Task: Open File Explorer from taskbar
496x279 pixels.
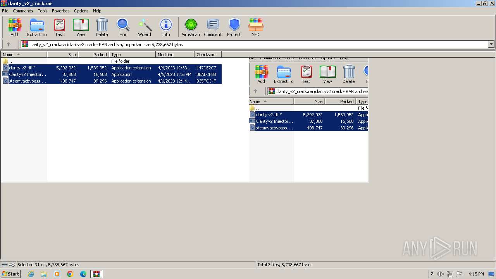Action: pyautogui.click(x=44, y=274)
